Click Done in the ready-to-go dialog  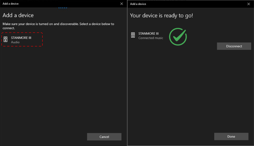tap(231, 137)
